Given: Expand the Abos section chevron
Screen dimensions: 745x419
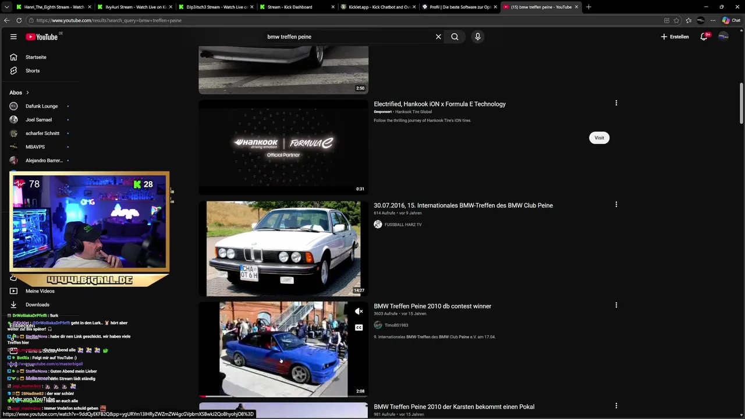Looking at the screenshot, I should [27, 93].
